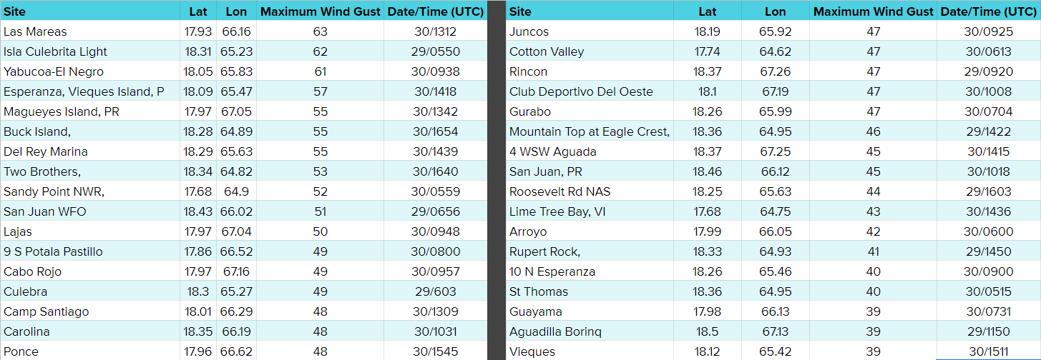Click the Ponce site cell

pyautogui.click(x=21, y=351)
